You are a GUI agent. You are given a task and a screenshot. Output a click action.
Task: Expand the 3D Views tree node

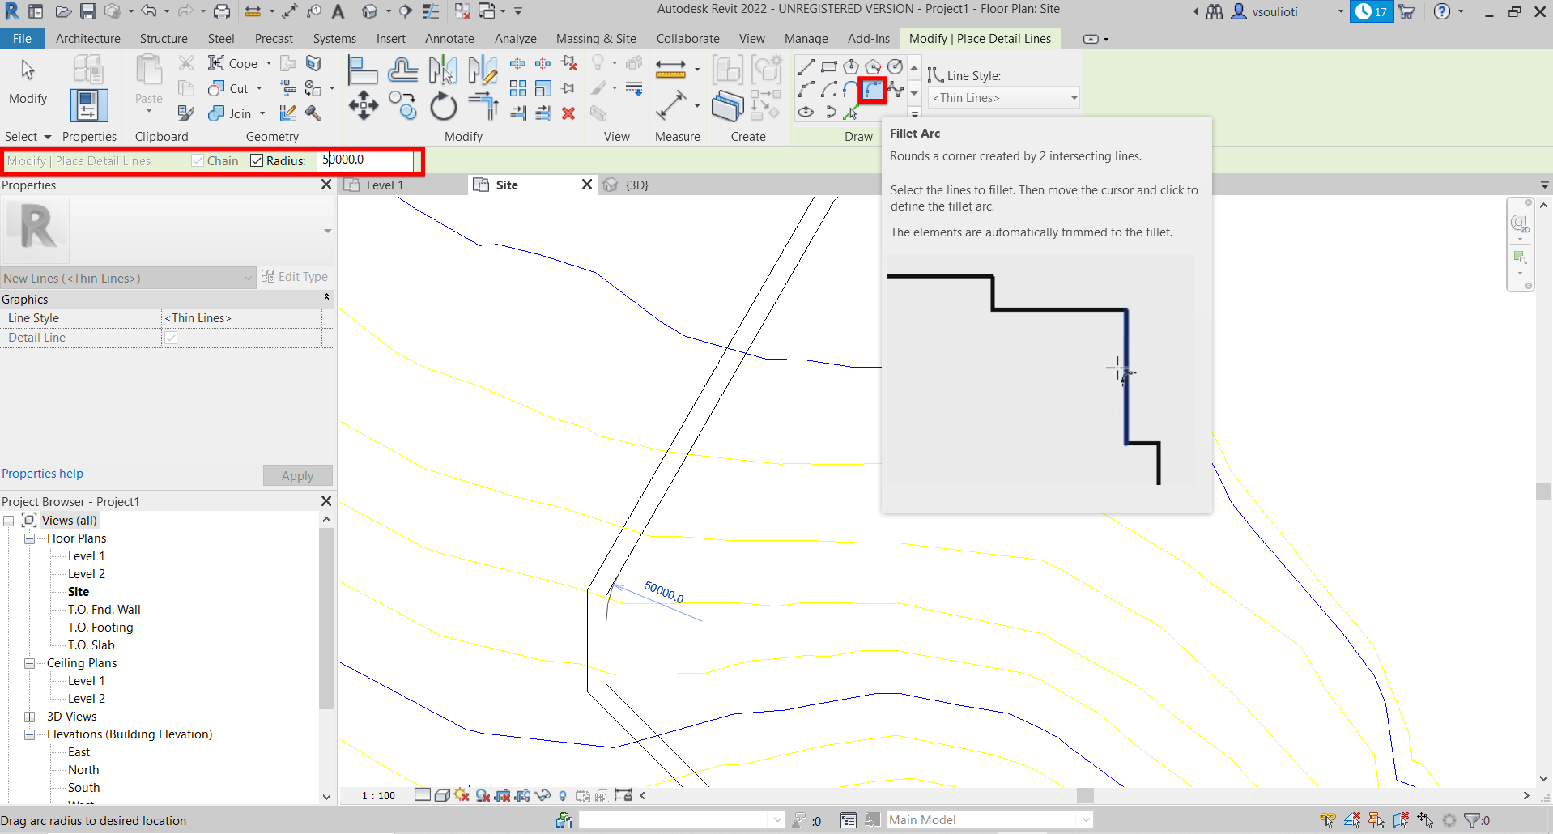[29, 717]
